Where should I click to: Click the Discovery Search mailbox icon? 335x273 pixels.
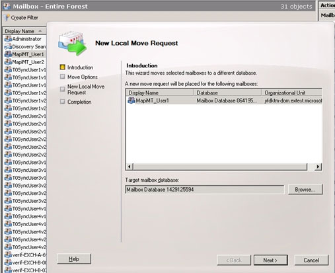(x=8, y=47)
